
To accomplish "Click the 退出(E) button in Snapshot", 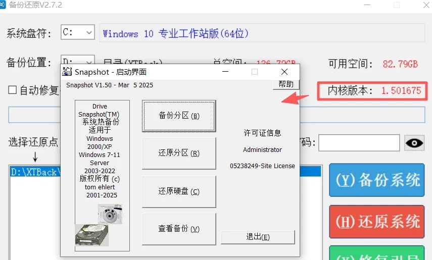I will coord(258,237).
